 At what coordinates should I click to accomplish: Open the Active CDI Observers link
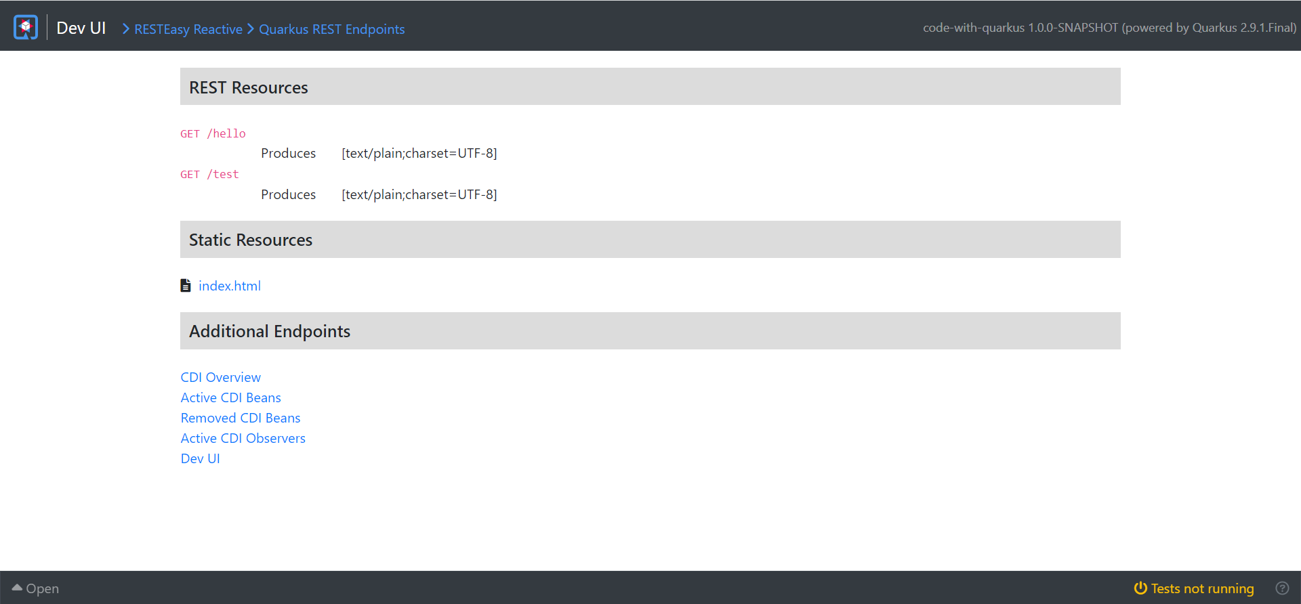point(243,438)
